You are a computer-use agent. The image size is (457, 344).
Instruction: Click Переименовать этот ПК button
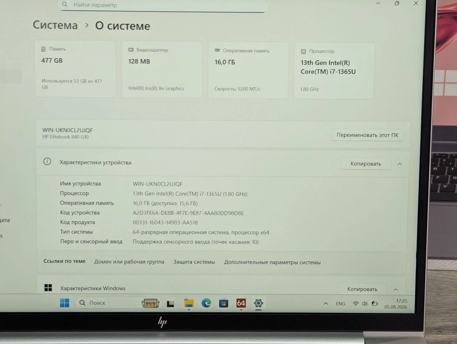pos(367,135)
